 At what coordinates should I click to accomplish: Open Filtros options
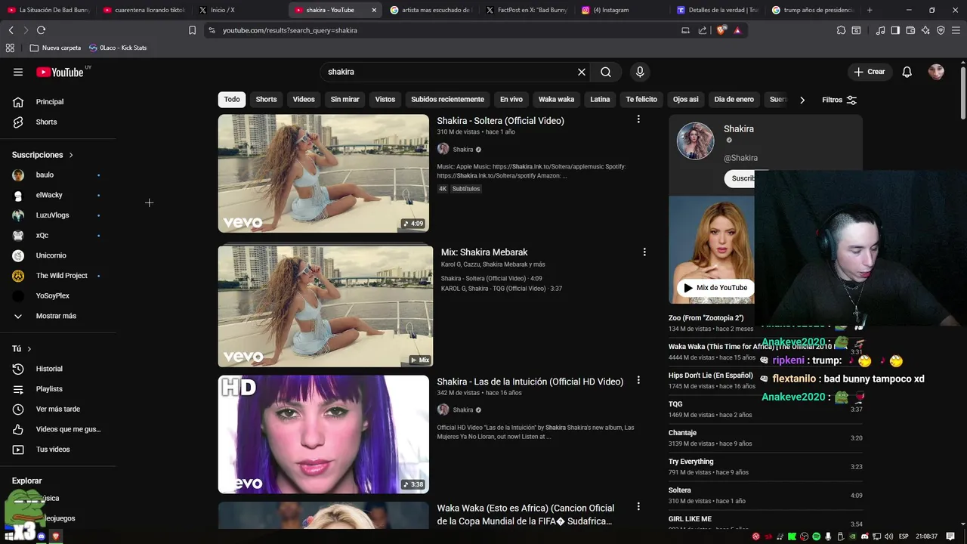pyautogui.click(x=839, y=100)
